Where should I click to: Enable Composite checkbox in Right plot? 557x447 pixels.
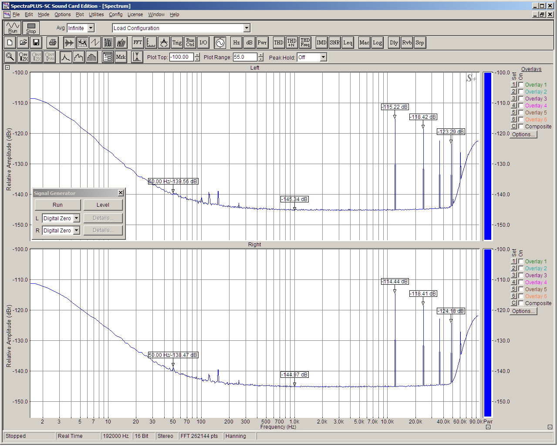click(521, 303)
